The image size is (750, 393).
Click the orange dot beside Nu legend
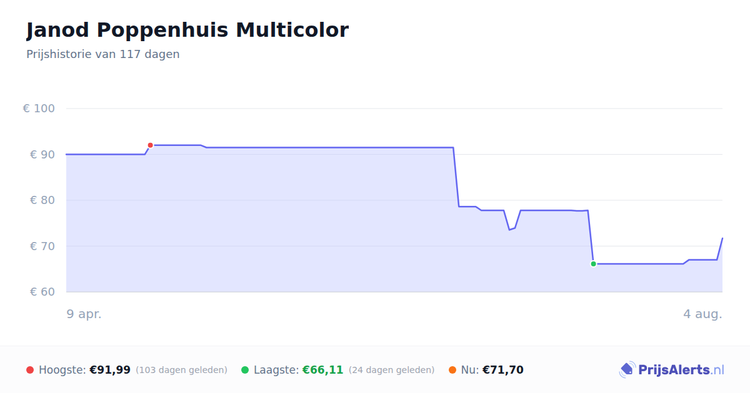click(x=452, y=370)
